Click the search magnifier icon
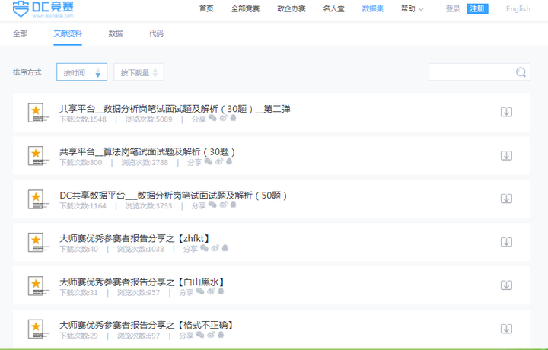Image resolution: width=548 pixels, height=350 pixels. pyautogui.click(x=521, y=72)
